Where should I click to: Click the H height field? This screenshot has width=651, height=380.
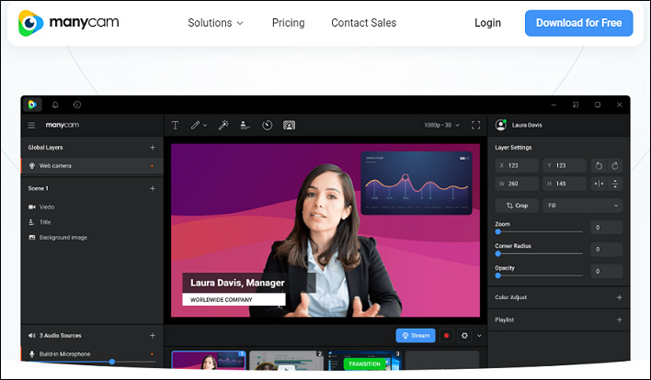(565, 184)
